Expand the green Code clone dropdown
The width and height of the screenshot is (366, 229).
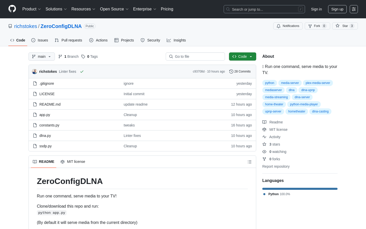tap(242, 56)
